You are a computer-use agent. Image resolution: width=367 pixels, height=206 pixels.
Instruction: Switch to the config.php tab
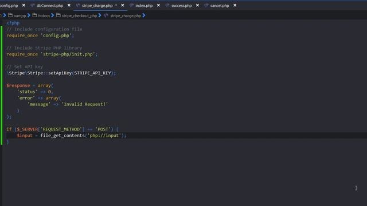pos(9,5)
